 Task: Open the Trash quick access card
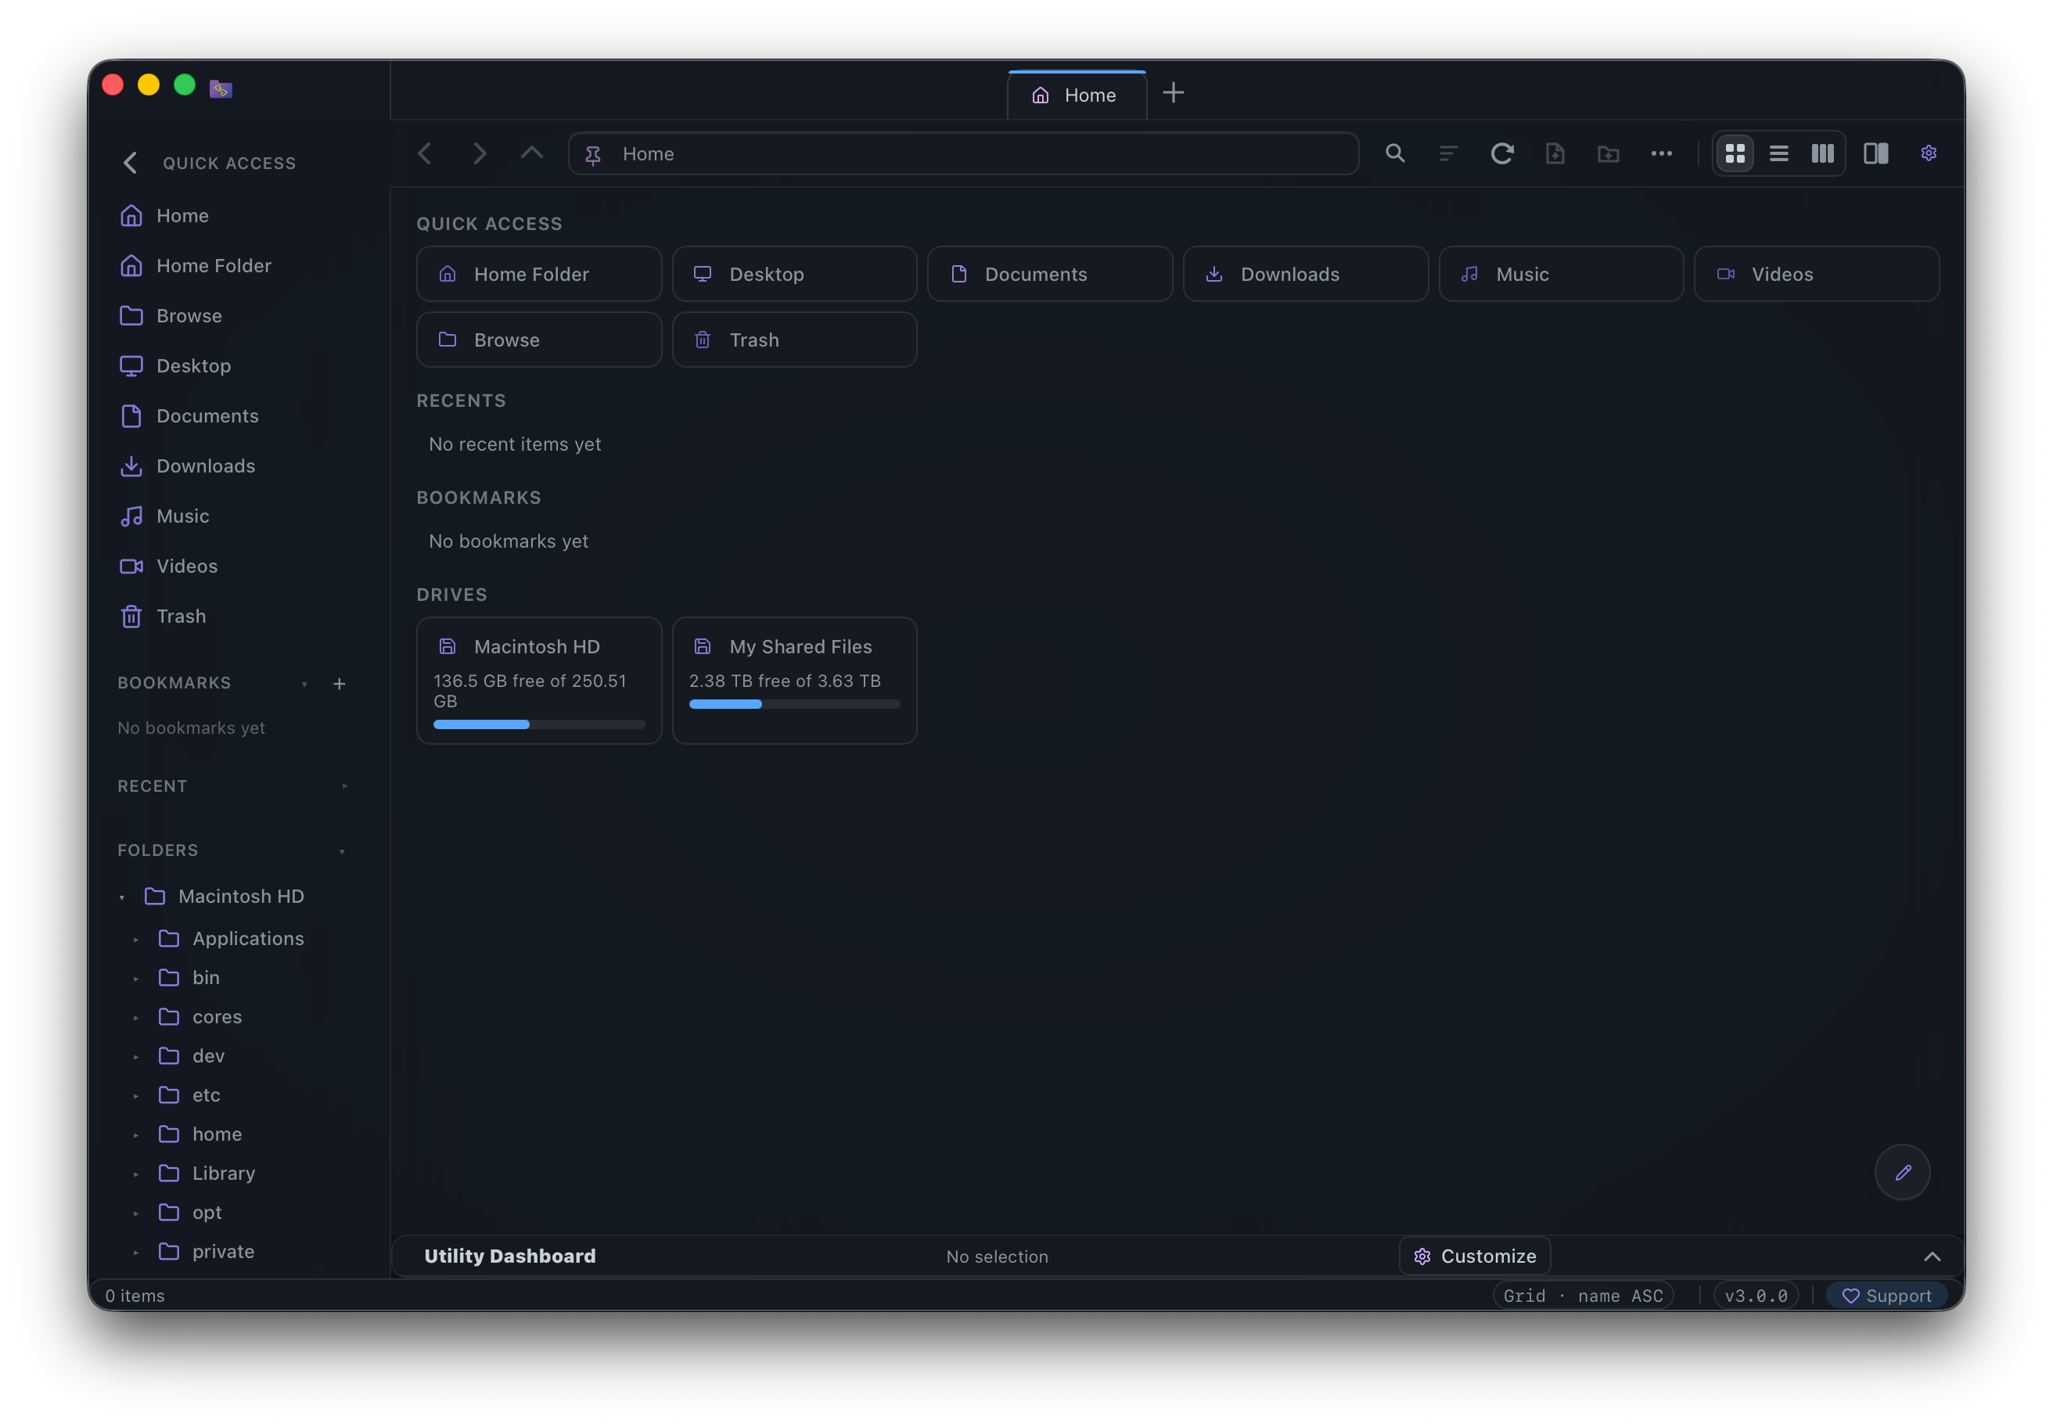(x=794, y=340)
